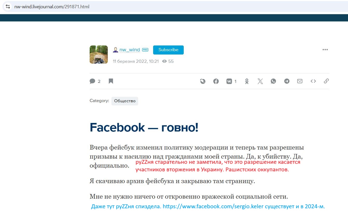Click the eye views icon showing 55

(164, 61)
